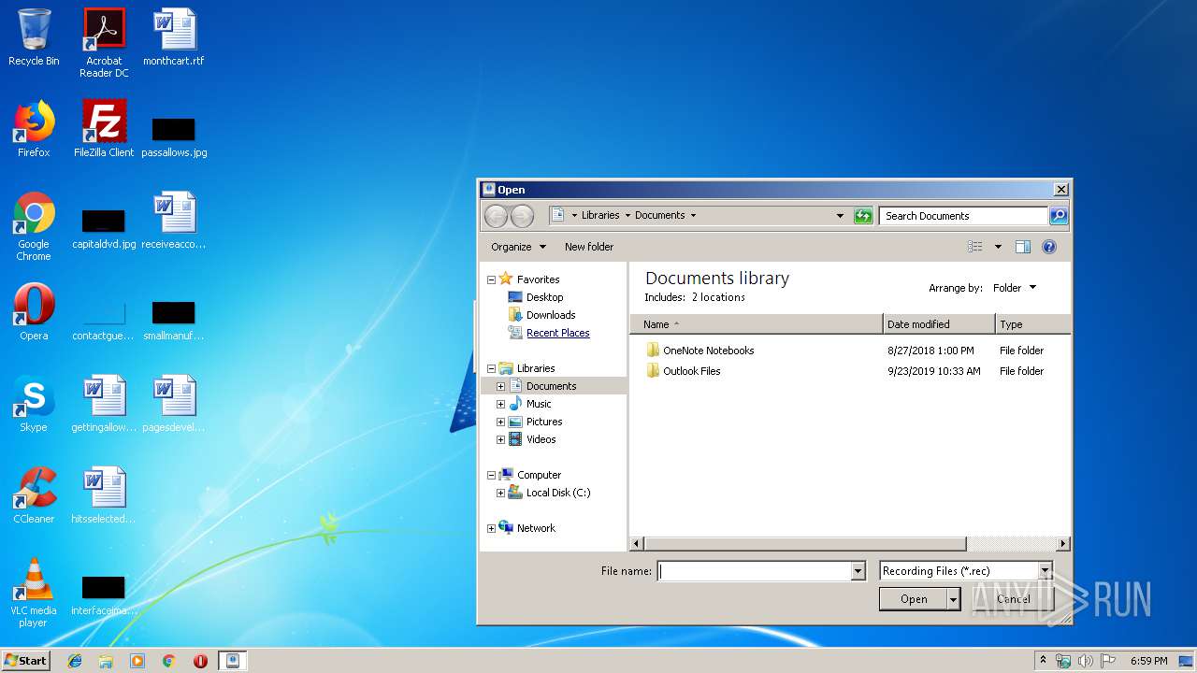Expand the Music library node
Viewport: 1197px width, 673px height.
[500, 404]
